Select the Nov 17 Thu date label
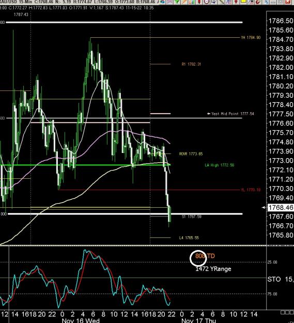 [x=198, y=320]
